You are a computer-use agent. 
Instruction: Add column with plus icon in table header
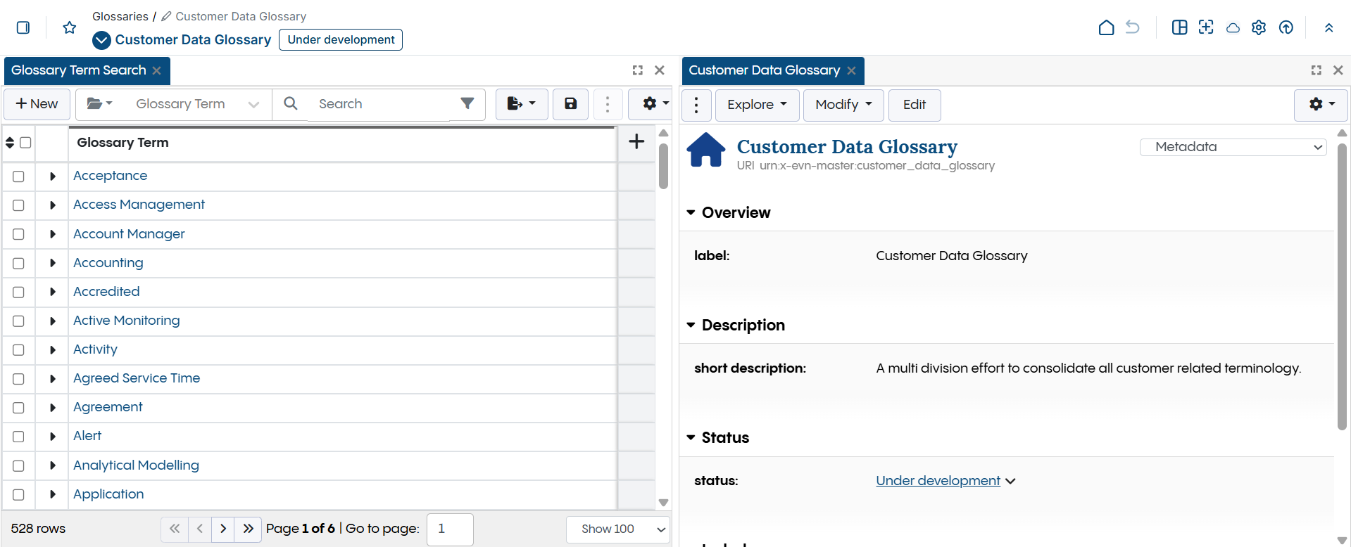click(x=636, y=141)
